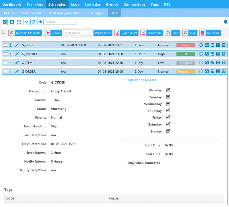Click the zigzag arrows icon in G_CUST row
The width and height of the screenshot is (229, 207).
(x=207, y=45)
